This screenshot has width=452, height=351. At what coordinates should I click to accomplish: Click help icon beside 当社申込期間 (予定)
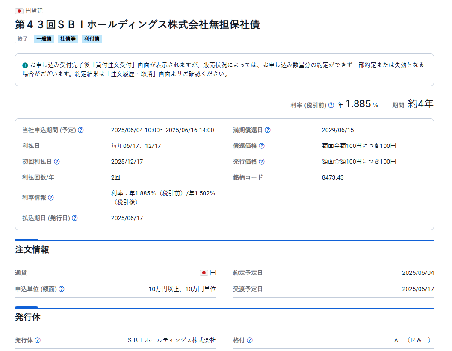click(x=81, y=130)
